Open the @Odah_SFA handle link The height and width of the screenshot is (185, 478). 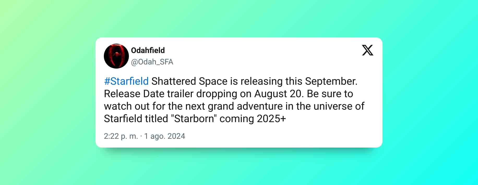[x=152, y=62]
